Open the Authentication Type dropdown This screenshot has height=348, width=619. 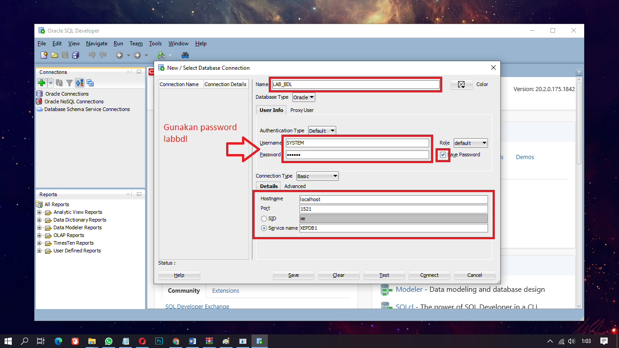click(322, 130)
